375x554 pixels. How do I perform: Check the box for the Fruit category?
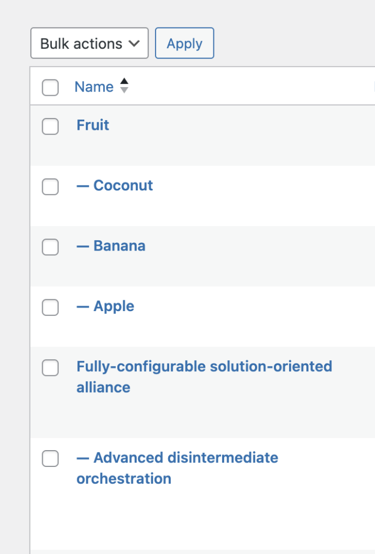pos(50,127)
